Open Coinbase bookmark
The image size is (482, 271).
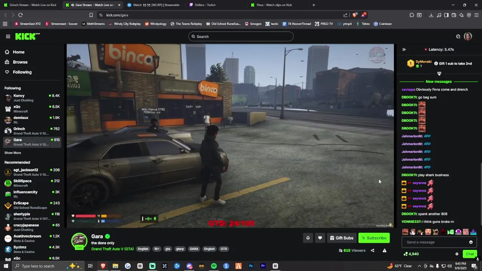tap(383, 24)
